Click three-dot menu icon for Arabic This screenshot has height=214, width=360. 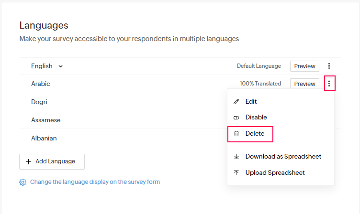tap(329, 84)
